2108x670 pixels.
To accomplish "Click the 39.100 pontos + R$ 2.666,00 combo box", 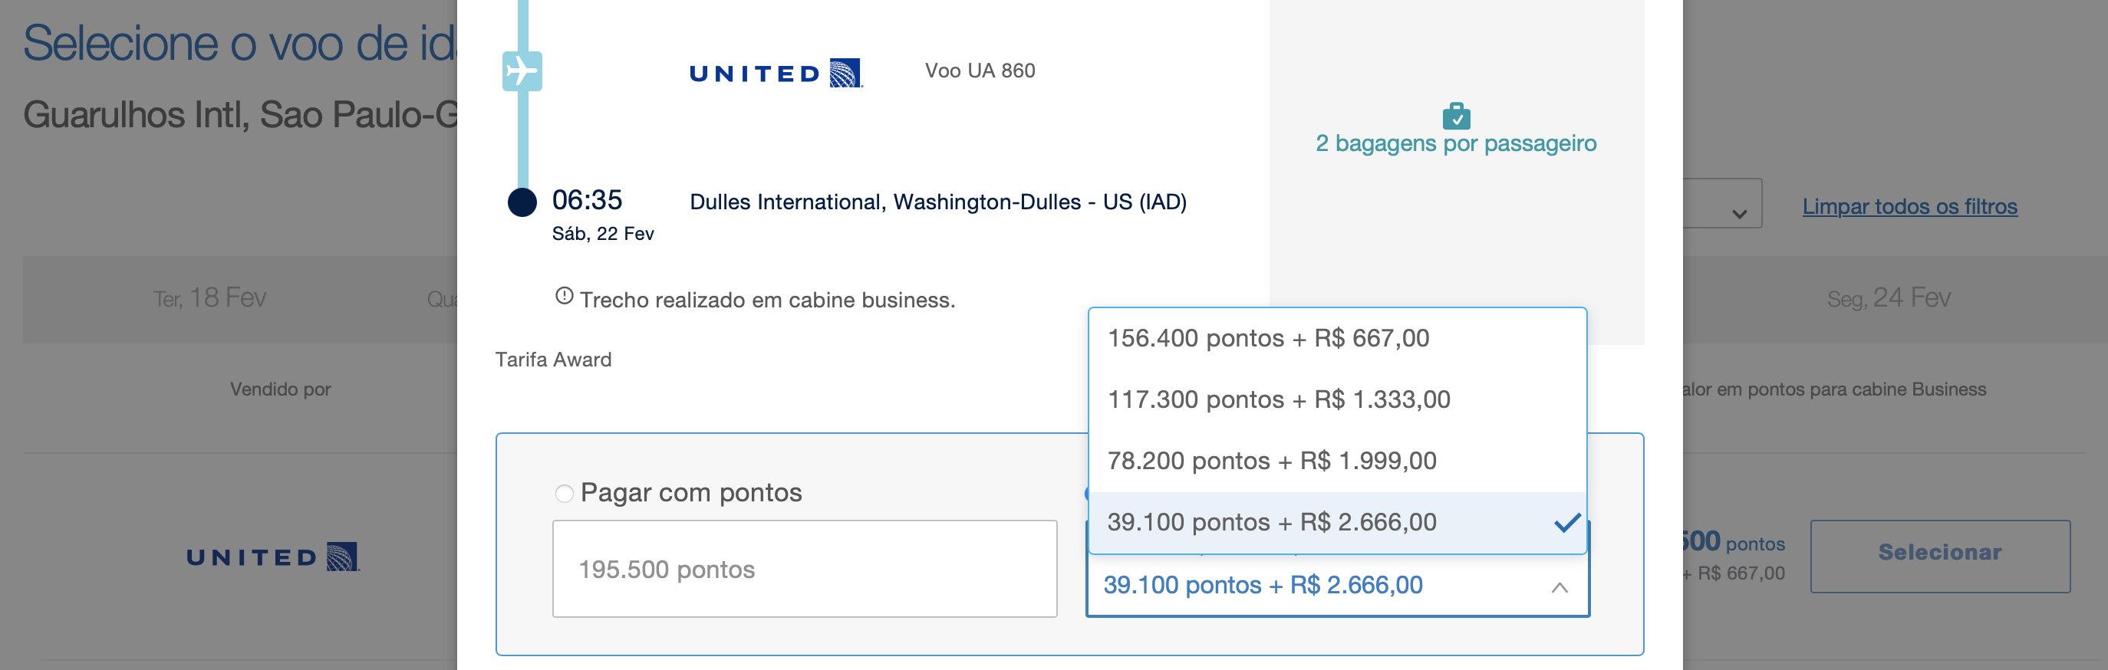I will tap(1337, 586).
